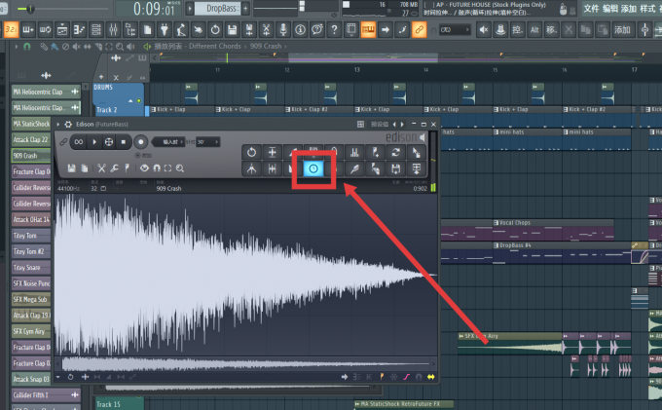Enable the Edison round record button
662x410 pixels.
coord(141,142)
